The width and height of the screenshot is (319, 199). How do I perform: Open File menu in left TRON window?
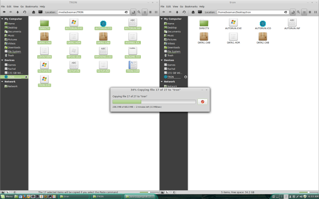pyautogui.click(x=3, y=6)
